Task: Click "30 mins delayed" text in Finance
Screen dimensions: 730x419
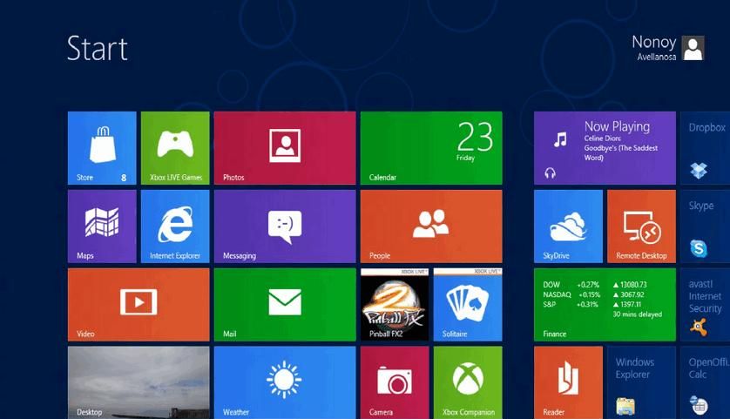Action: [x=637, y=314]
